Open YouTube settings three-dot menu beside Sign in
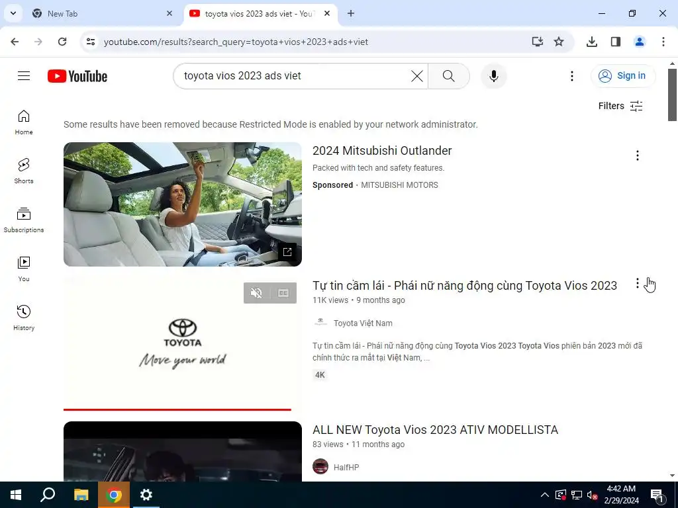The height and width of the screenshot is (508, 678). [x=571, y=76]
